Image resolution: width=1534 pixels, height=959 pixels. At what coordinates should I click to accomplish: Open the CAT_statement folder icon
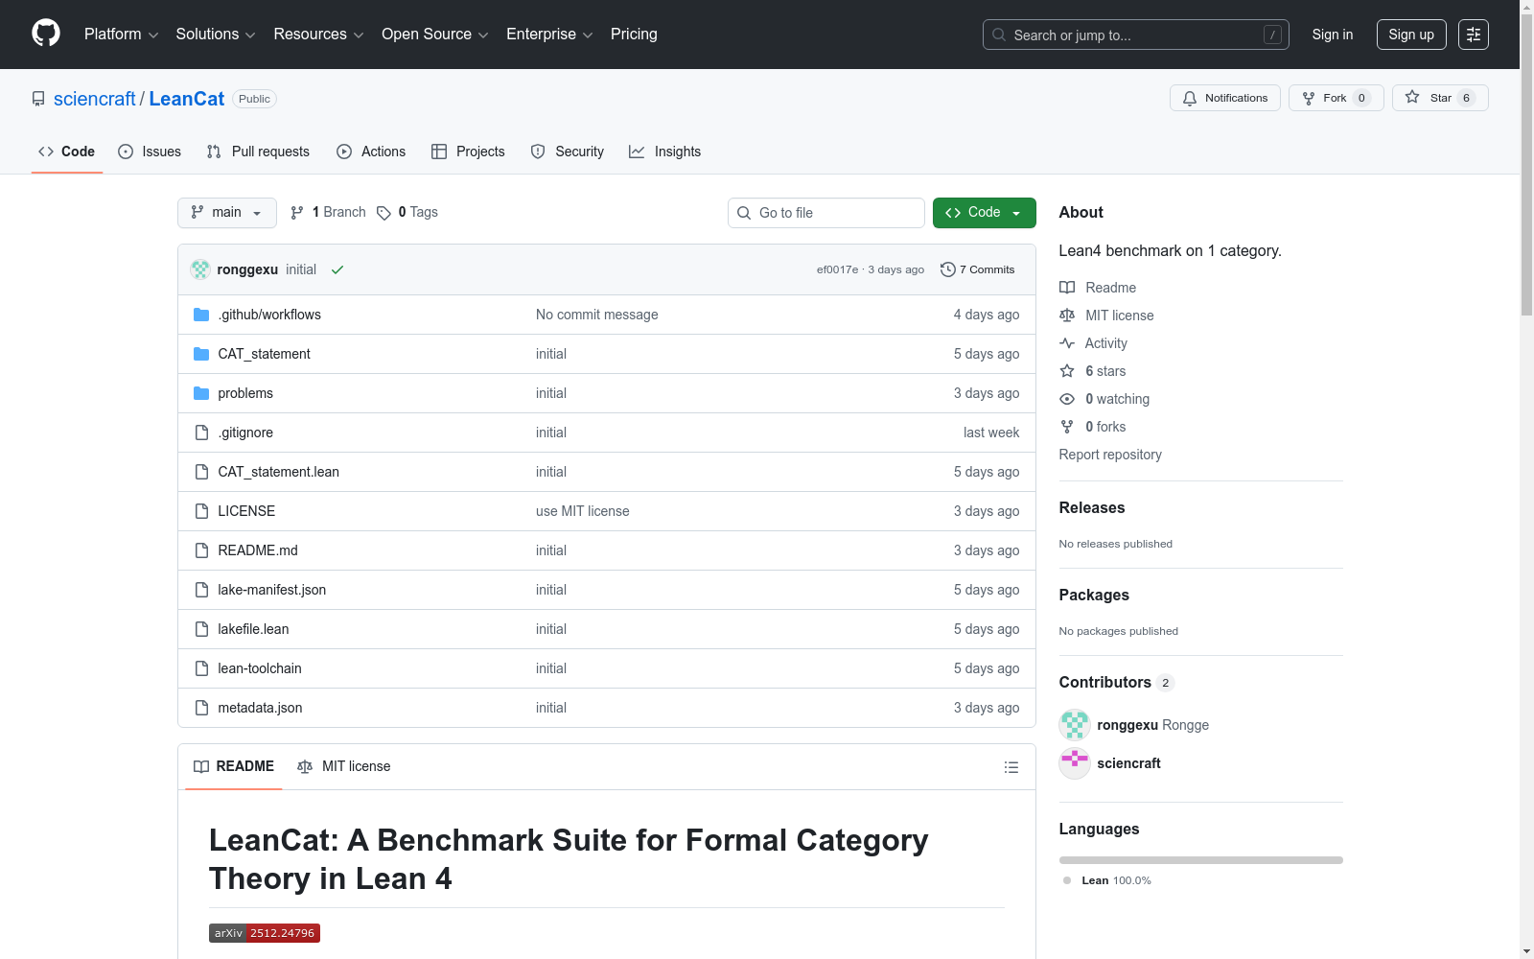201,354
